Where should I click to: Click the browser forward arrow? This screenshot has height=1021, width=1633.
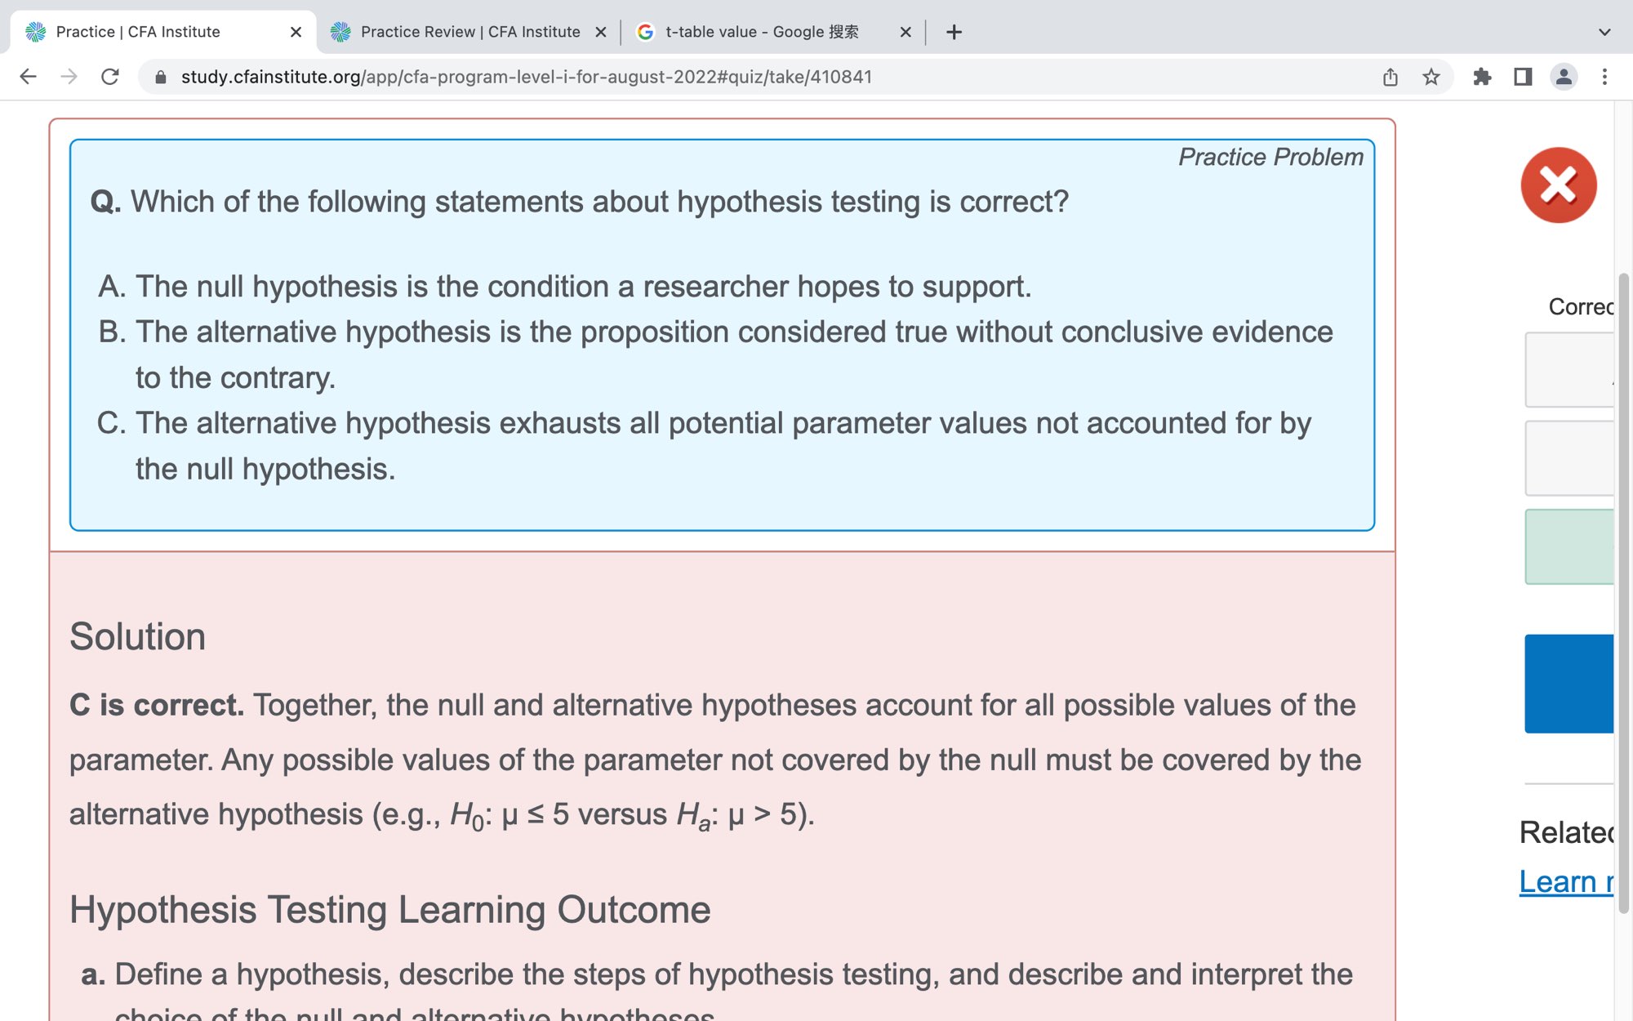pyautogui.click(x=69, y=77)
